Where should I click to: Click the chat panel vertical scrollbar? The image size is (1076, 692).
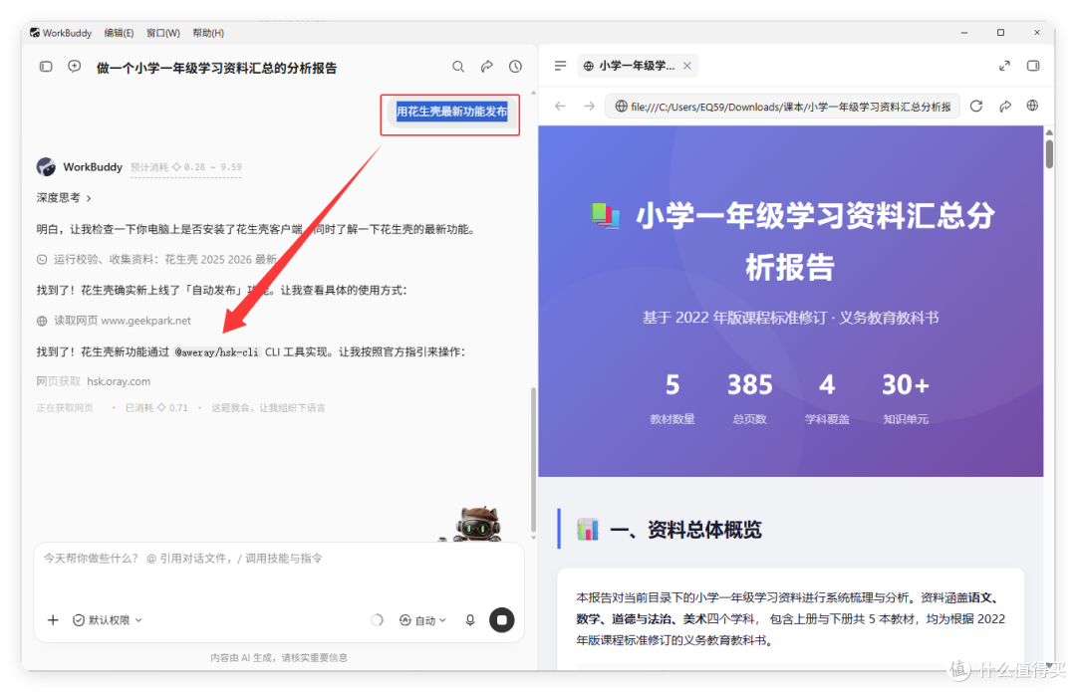pyautogui.click(x=533, y=459)
